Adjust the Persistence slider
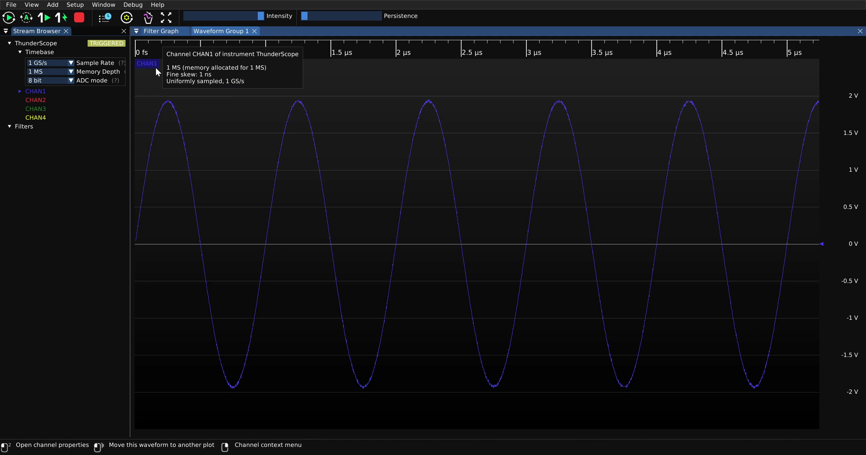This screenshot has height=455, width=866. pyautogui.click(x=341, y=16)
